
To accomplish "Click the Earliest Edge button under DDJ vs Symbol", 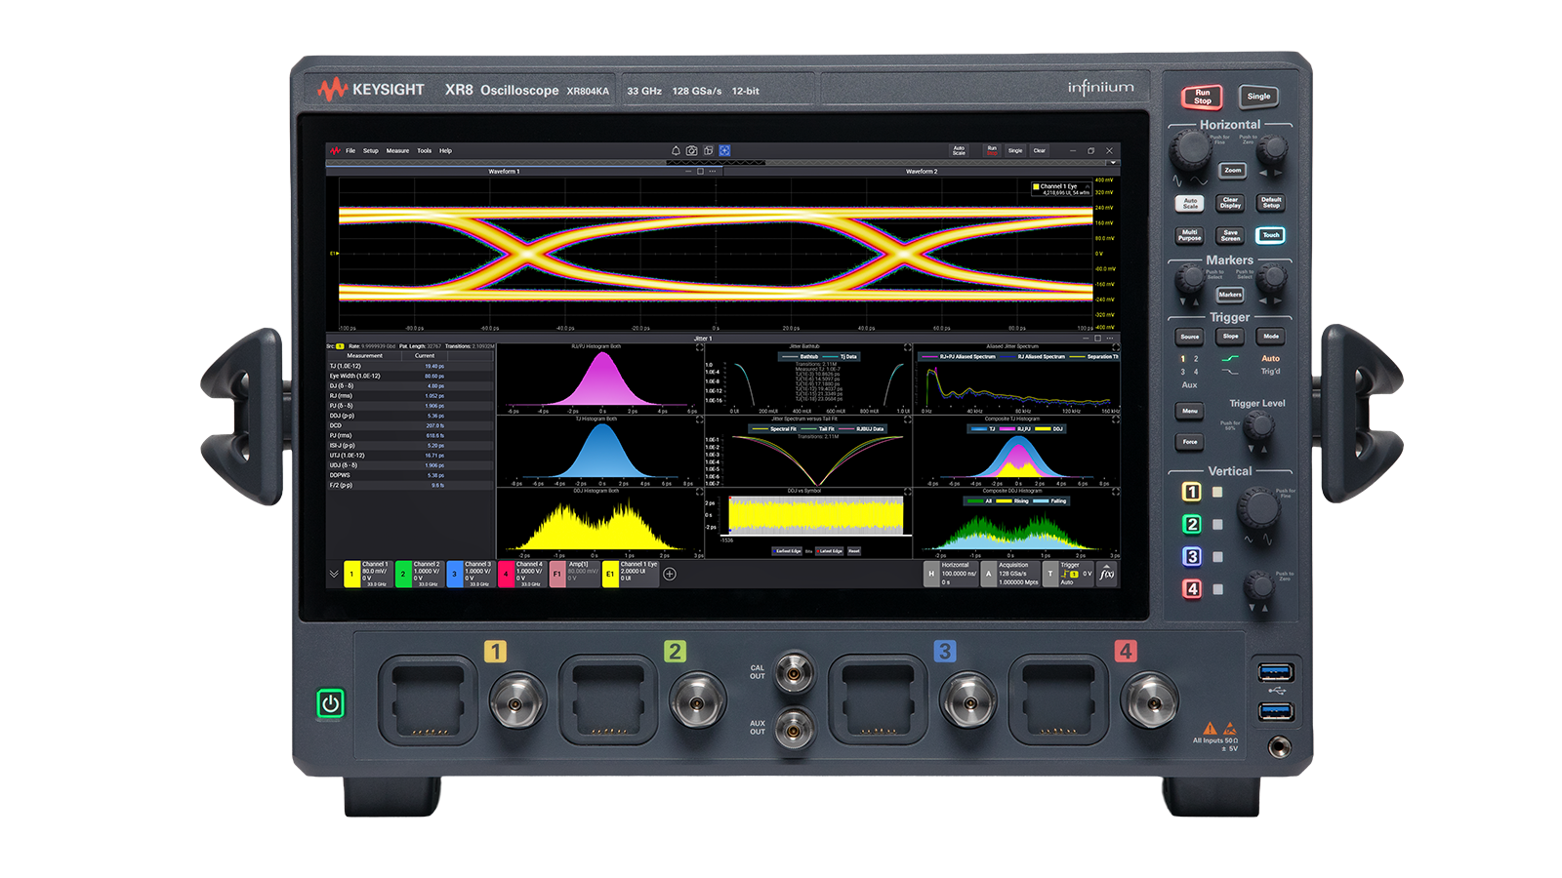I will [x=788, y=551].
